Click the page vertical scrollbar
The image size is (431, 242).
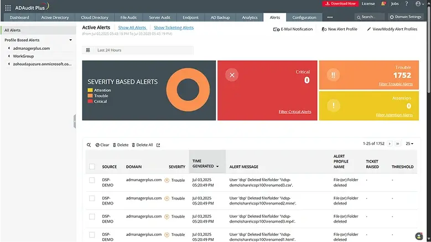(x=429, y=49)
